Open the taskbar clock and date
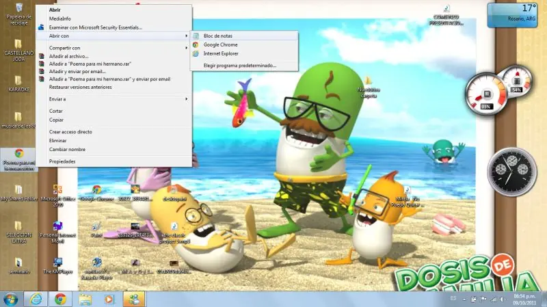The image size is (547, 307). point(524,299)
